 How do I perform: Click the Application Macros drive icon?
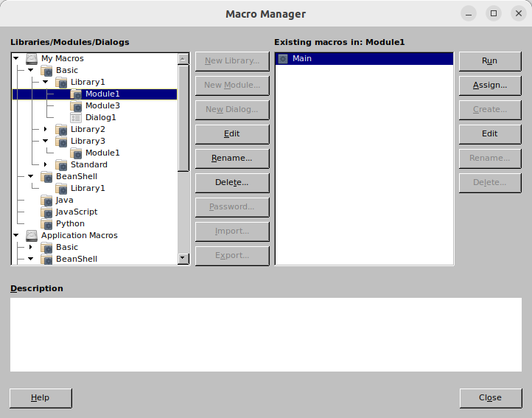[x=32, y=235]
